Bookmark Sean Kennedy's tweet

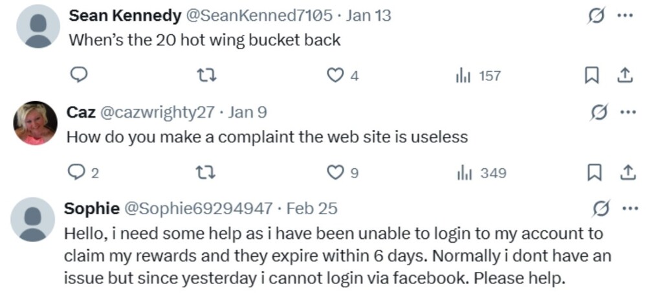point(590,76)
